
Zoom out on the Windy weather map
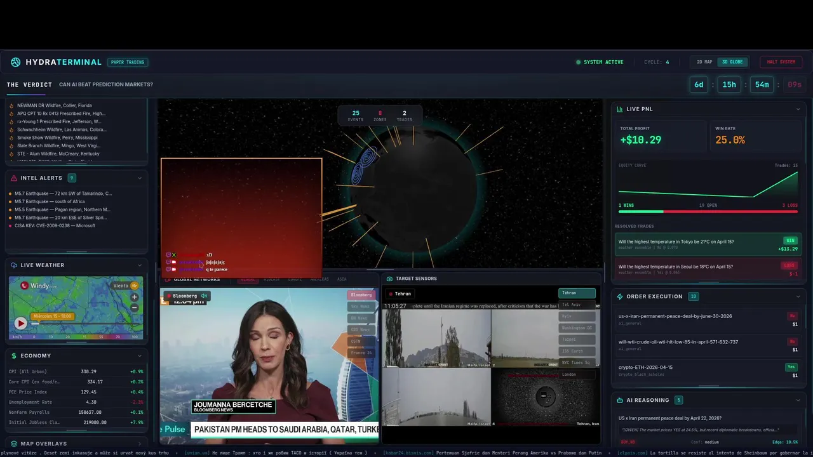134,308
